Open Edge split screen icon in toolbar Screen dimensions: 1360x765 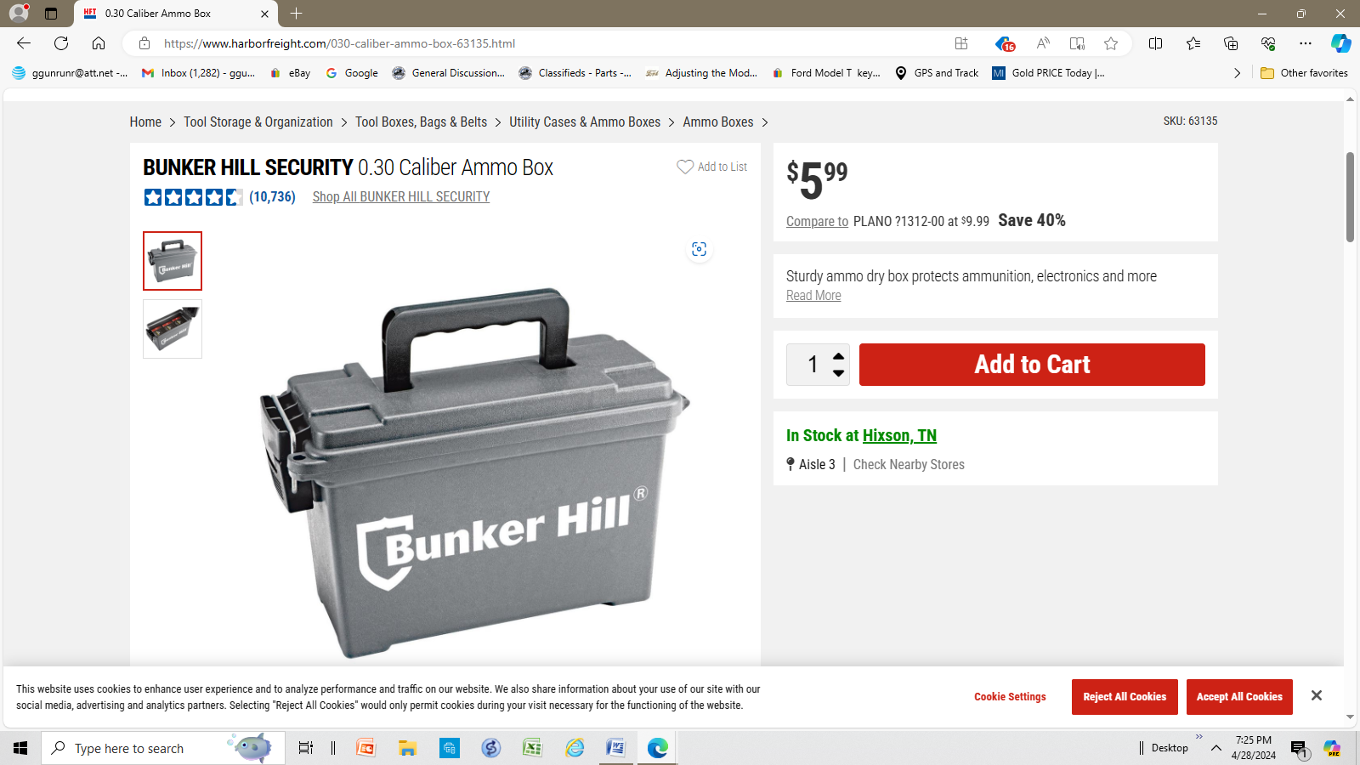click(x=1155, y=43)
